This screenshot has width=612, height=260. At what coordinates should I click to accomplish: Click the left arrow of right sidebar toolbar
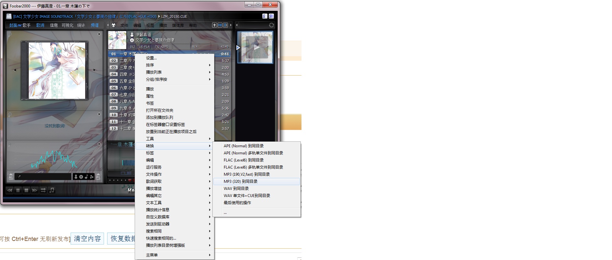click(x=237, y=25)
